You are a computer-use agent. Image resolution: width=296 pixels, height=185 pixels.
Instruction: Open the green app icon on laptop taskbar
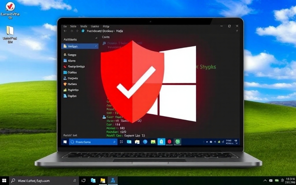pos(177,142)
